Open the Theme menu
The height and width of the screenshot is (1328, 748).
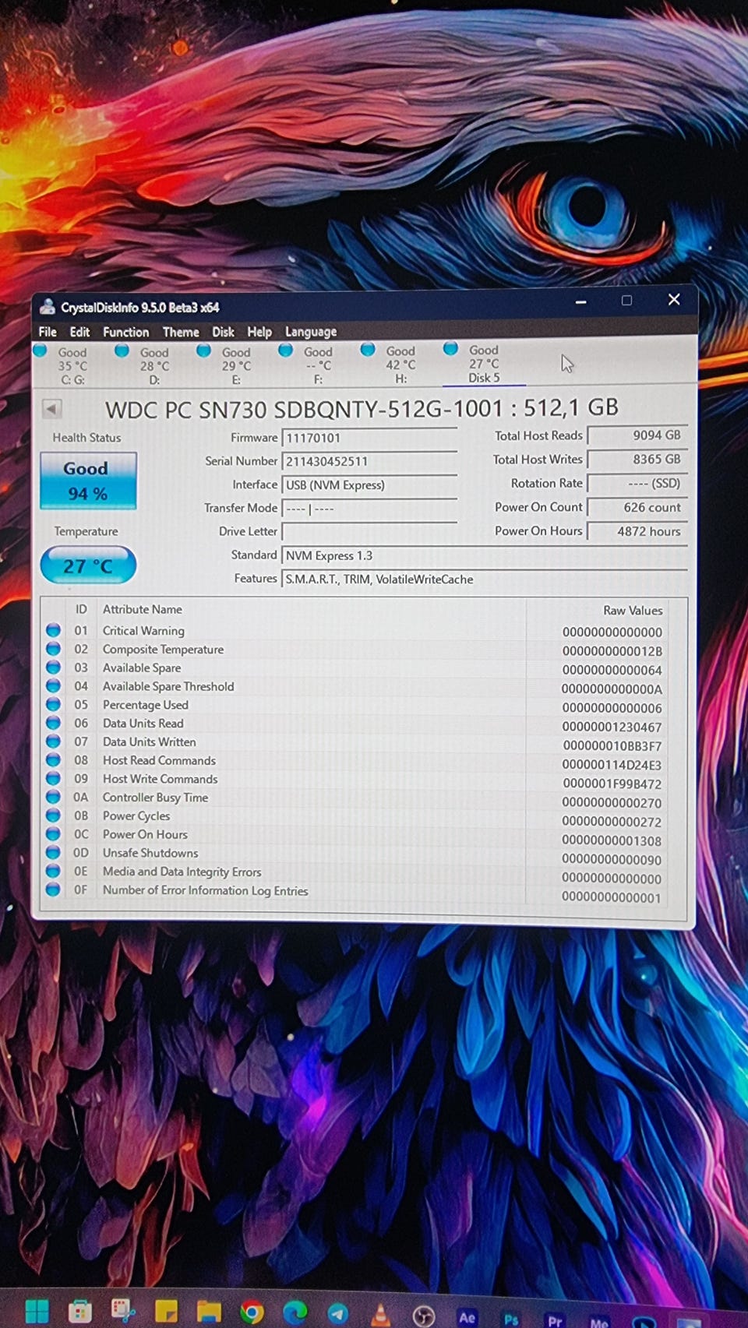pos(181,332)
